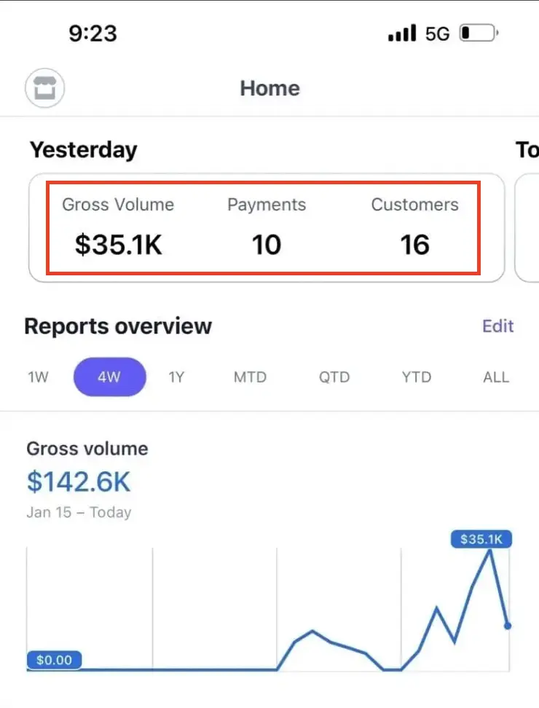Select the 4W time range pill
Screen dimensions: 539x708
109,377
